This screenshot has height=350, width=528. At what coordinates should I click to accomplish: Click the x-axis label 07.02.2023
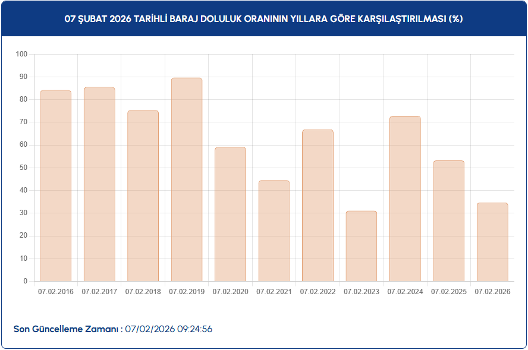tap(362, 292)
